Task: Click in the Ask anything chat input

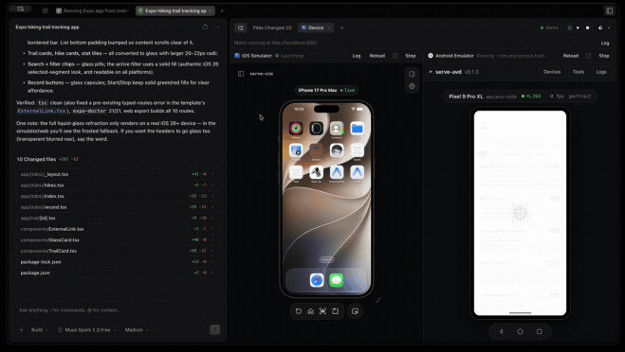Action: [118, 309]
